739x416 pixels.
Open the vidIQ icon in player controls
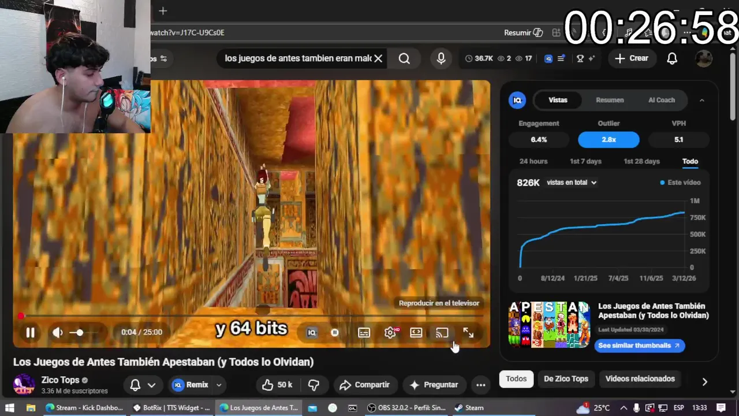(x=312, y=332)
